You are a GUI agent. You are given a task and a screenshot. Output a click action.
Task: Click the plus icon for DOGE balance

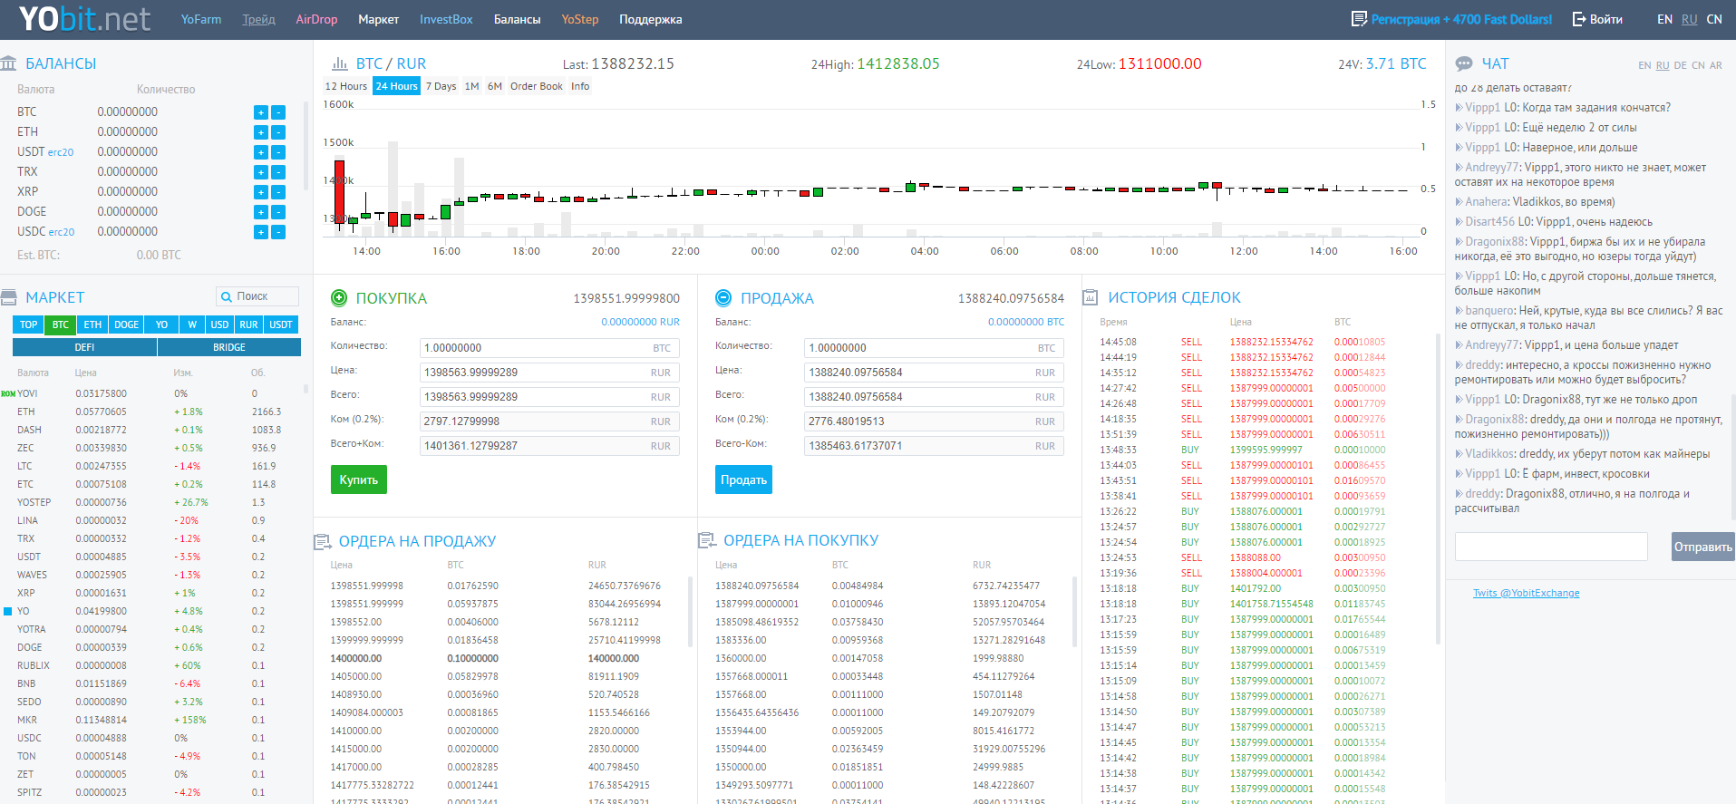(x=261, y=212)
